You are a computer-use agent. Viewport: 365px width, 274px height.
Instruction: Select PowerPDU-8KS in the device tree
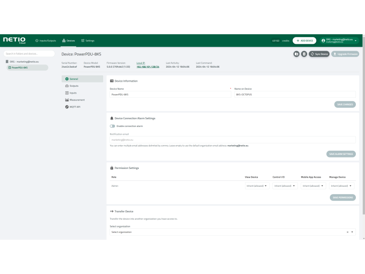click(x=27, y=68)
